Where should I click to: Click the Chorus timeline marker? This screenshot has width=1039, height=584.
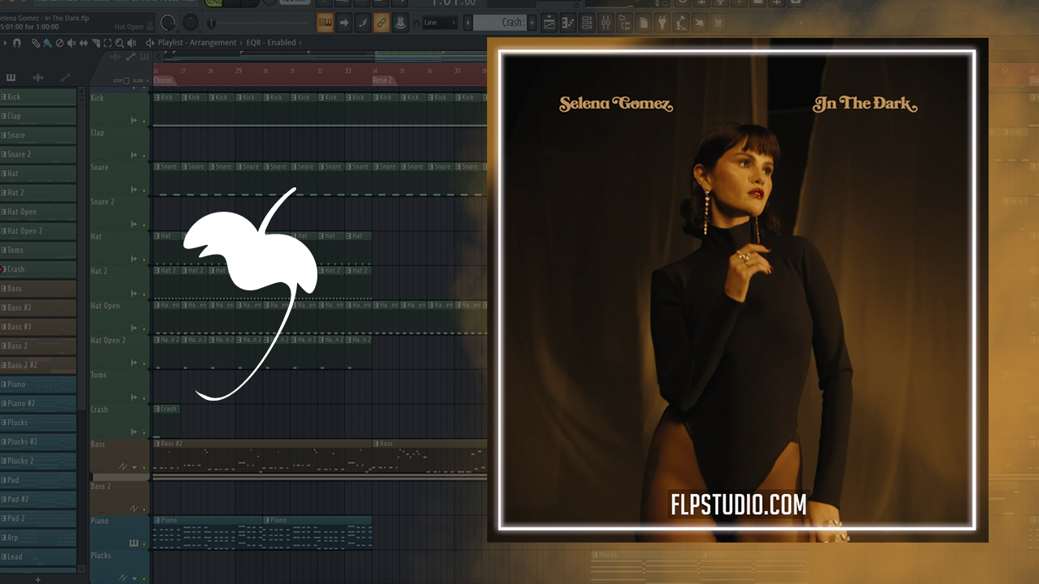pyautogui.click(x=163, y=80)
